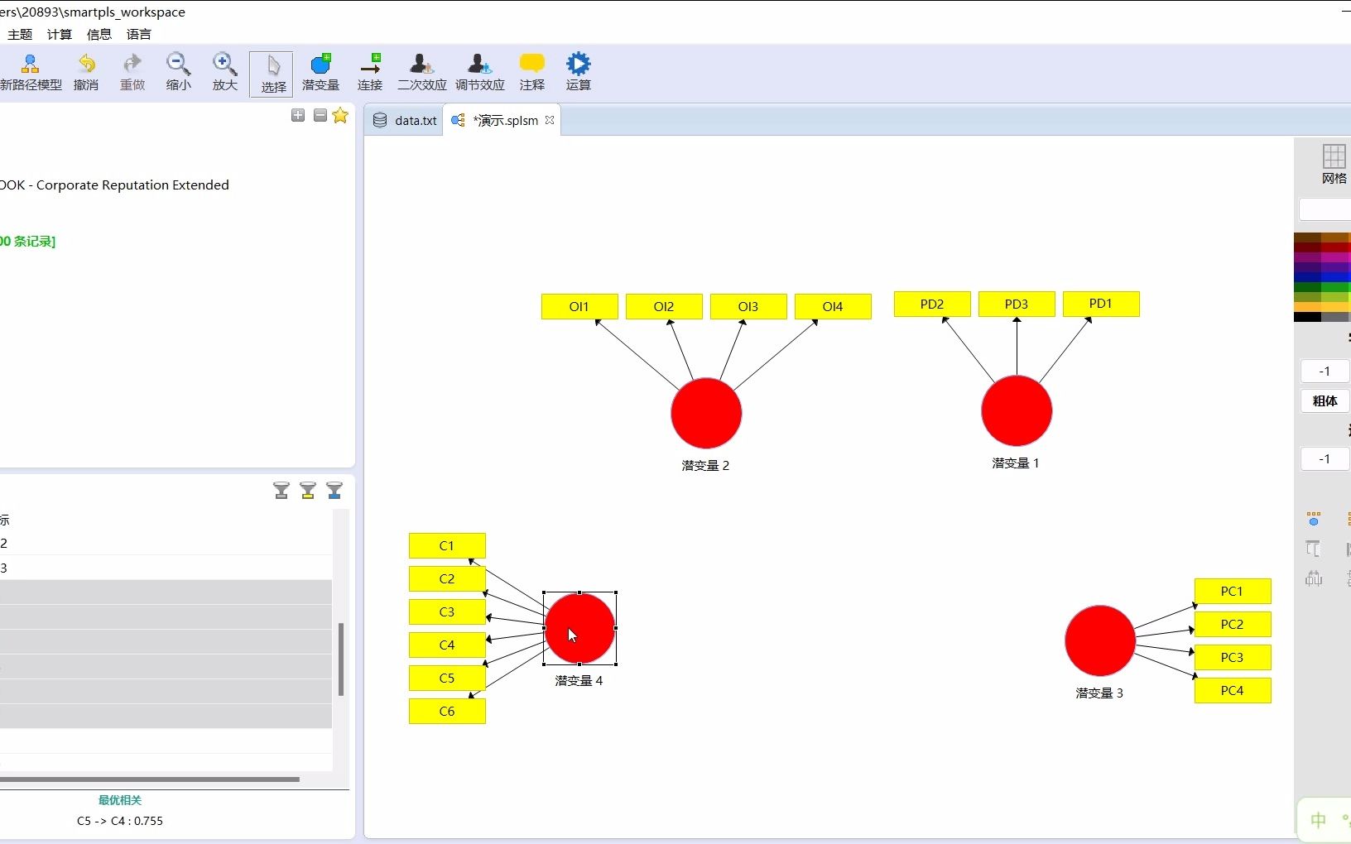Activate the Select (选择) tool
Screen dimensions: 1351x844
(272, 74)
